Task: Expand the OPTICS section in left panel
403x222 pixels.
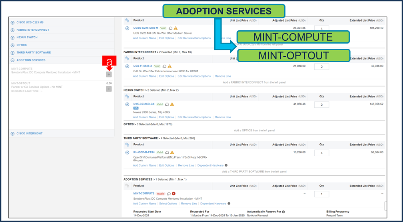Action: click(x=12, y=45)
